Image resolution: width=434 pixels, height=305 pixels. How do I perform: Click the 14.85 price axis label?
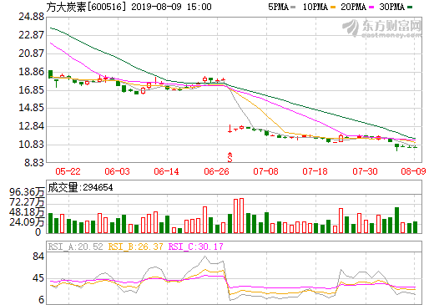pyautogui.click(x=31, y=108)
